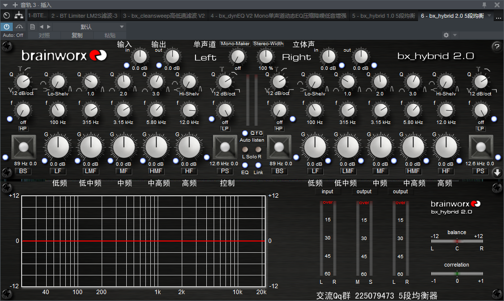The height and width of the screenshot is (301, 504).
Task: Expand the track menu triangle at top-left
Action: point(5,5)
